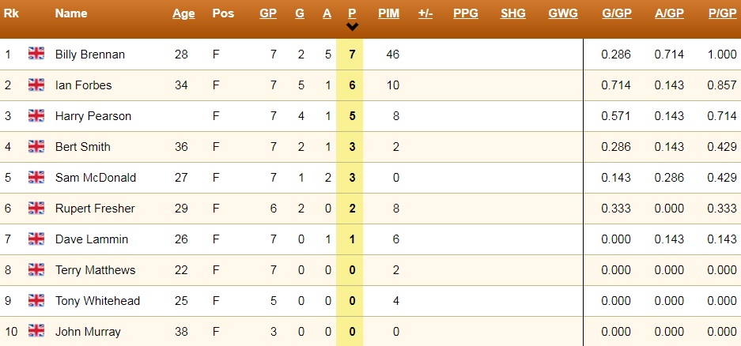Sort table by GP column header

tap(268, 13)
